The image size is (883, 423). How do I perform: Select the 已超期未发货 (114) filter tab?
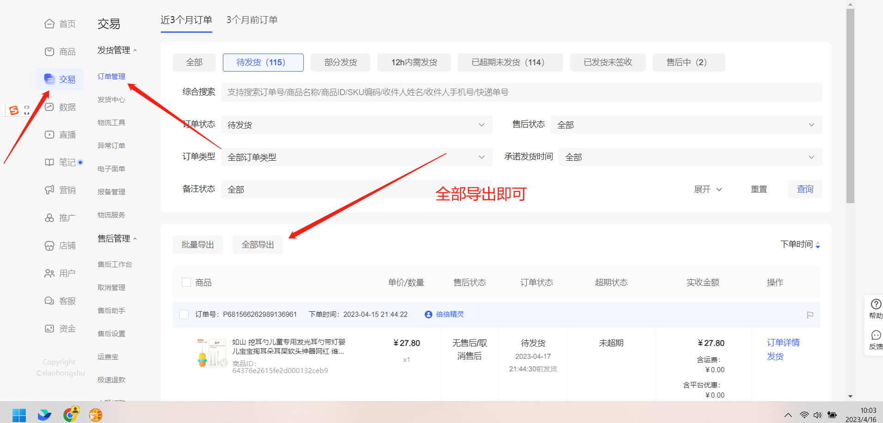pos(510,62)
